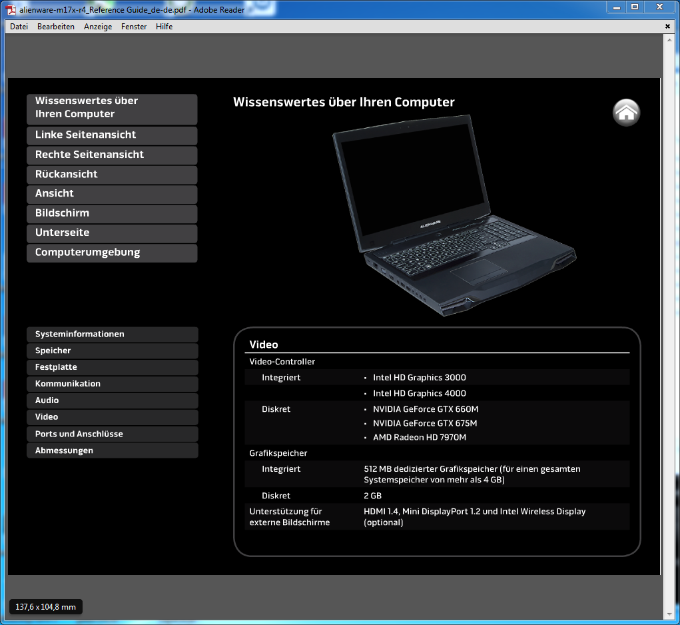
Task: Open the Rückansicht section
Action: coord(112,175)
